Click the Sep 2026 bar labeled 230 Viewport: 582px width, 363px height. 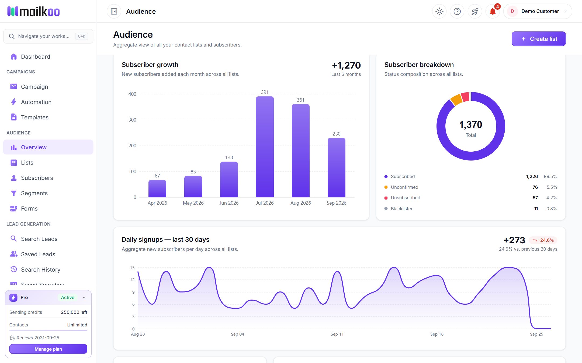[336, 168]
